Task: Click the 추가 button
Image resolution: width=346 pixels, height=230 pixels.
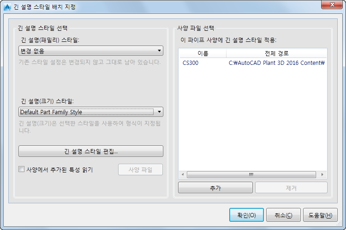Action: click(x=215, y=188)
